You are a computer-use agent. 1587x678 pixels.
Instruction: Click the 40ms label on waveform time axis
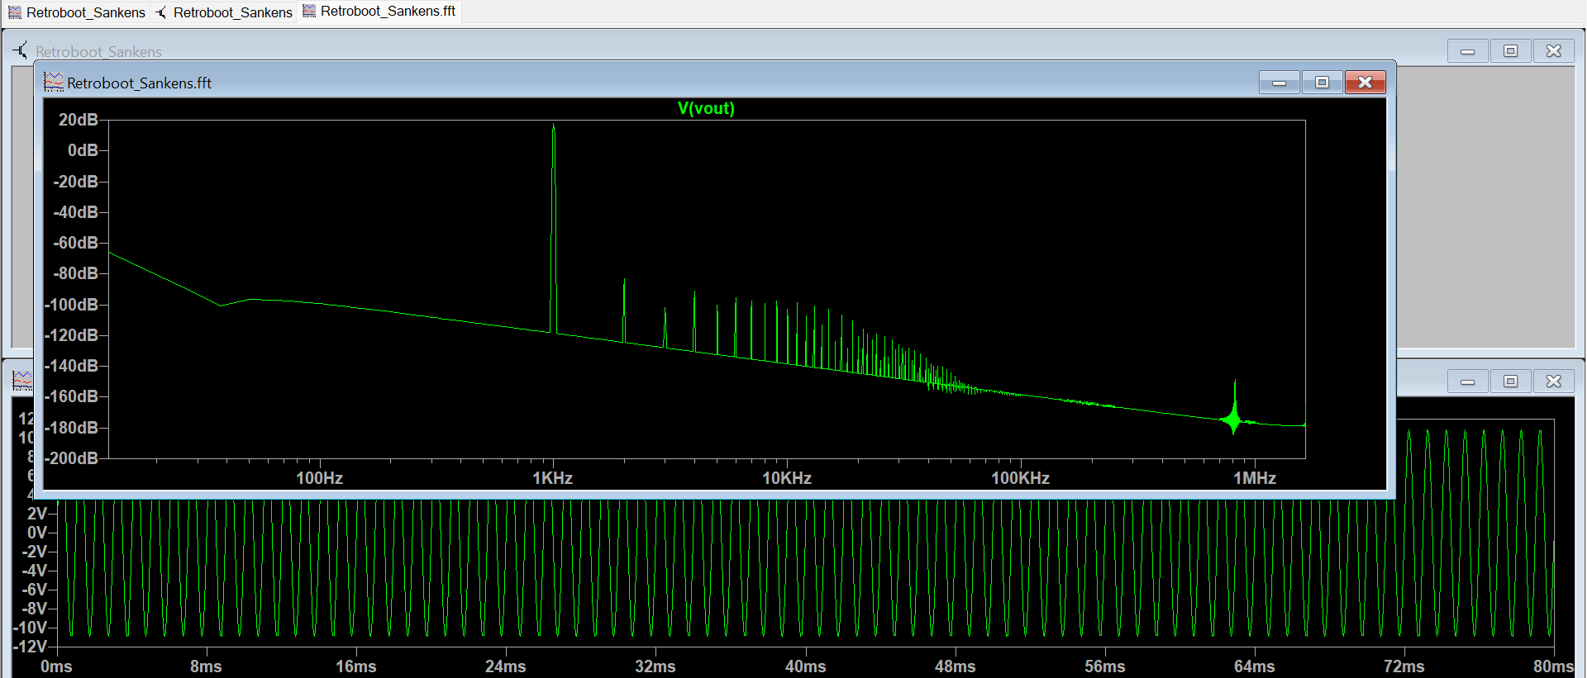[805, 666]
